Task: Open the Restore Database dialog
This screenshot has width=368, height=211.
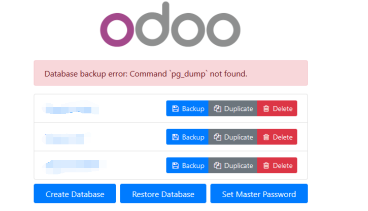Action: [x=163, y=194]
